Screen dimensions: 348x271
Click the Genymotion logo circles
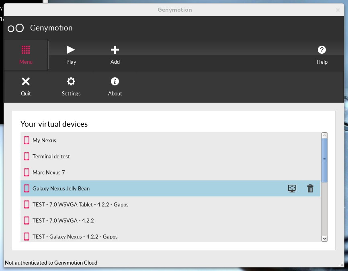(16, 28)
